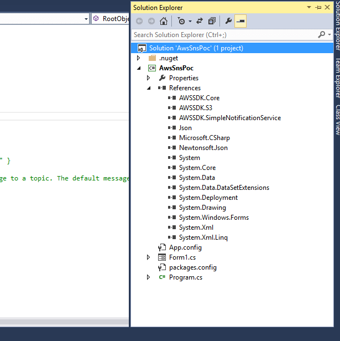Select AWSSDK.Core reference
Viewport: 340px width, 341px height.
pyautogui.click(x=199, y=98)
